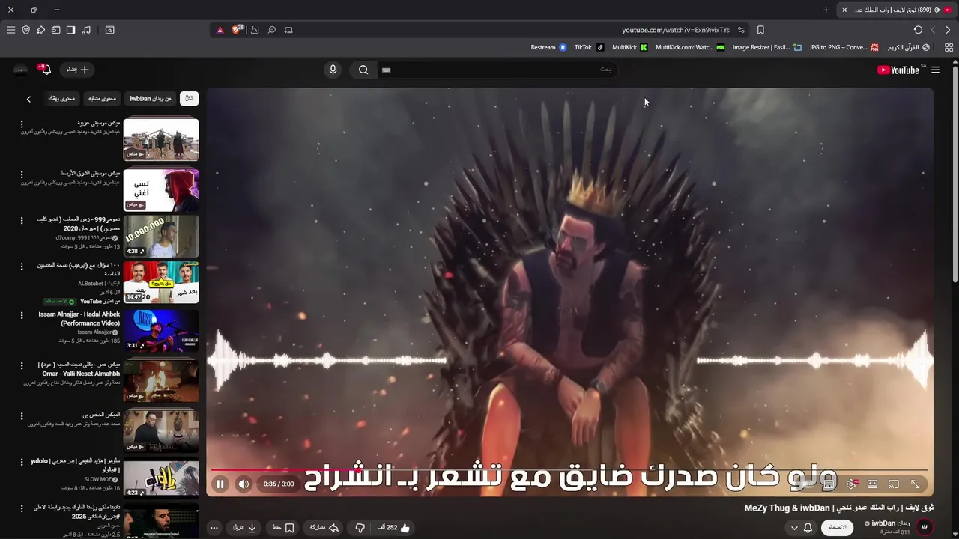959x539 pixels.
Task: Download the video with the تنزيل button
Action: coord(245,528)
